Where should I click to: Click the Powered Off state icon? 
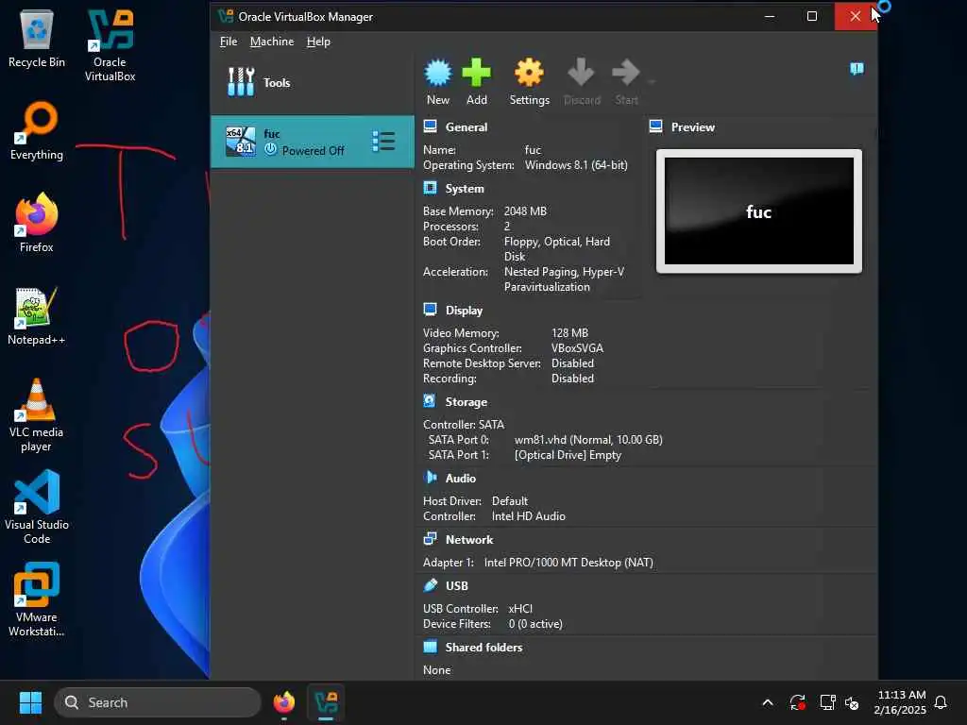point(271,148)
